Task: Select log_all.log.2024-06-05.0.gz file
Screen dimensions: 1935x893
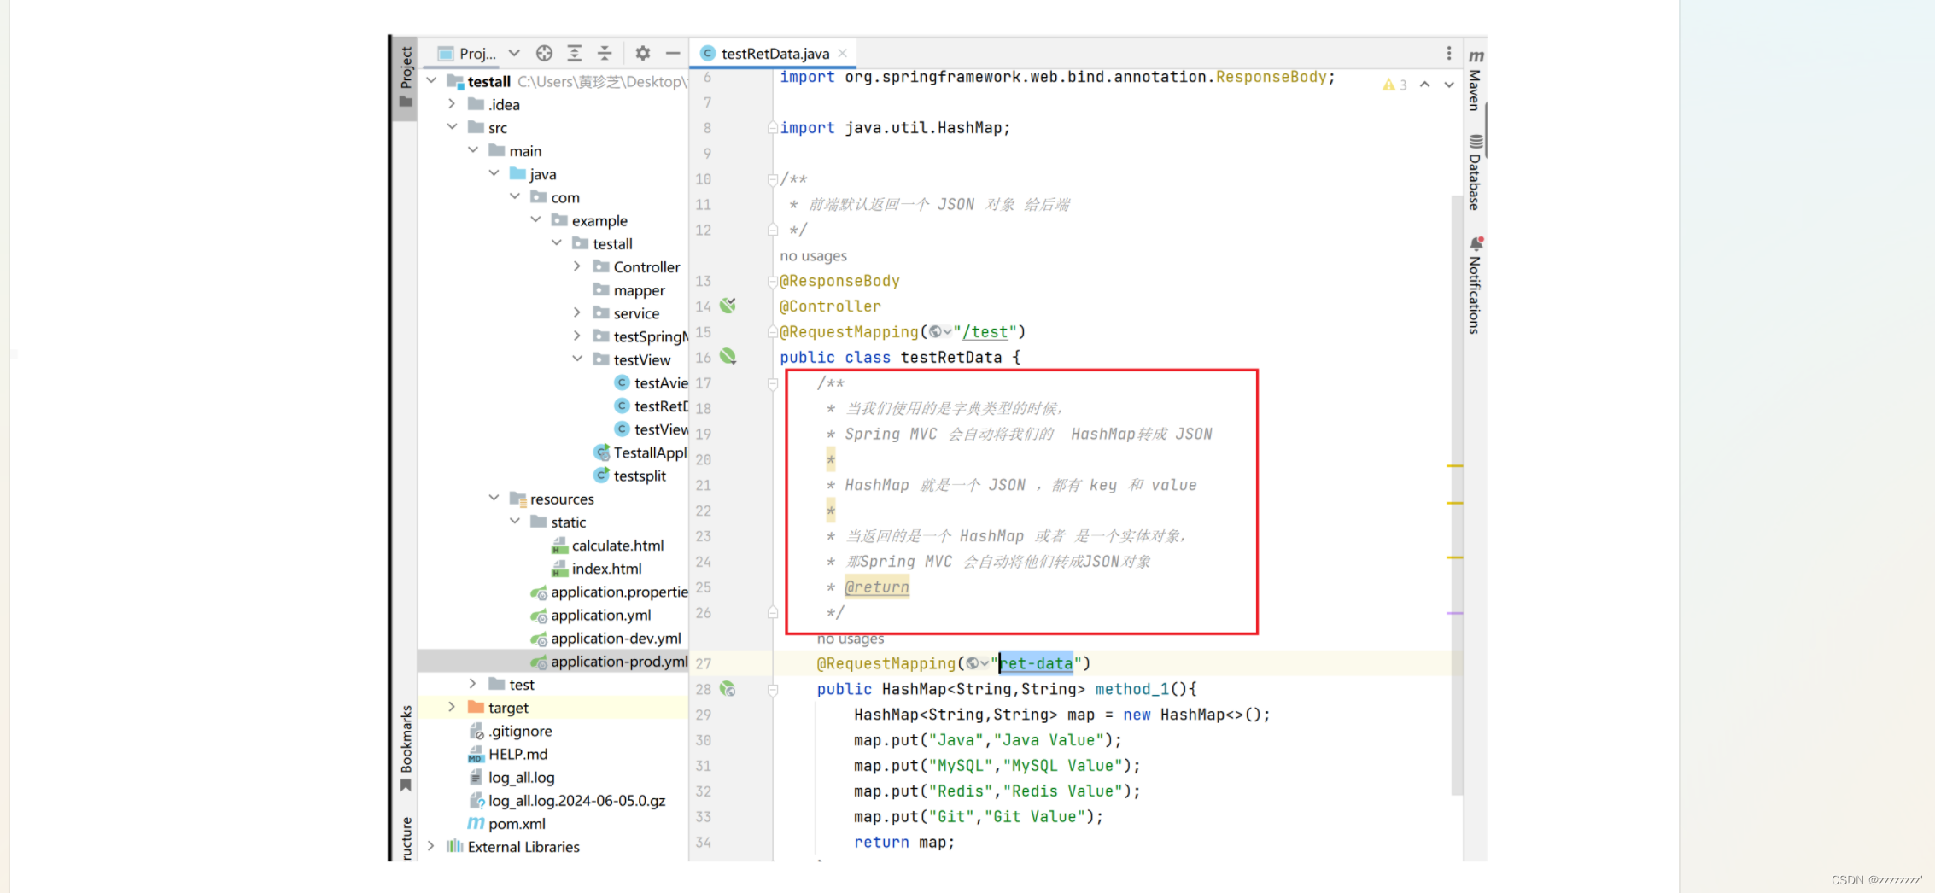Action: coord(567,801)
